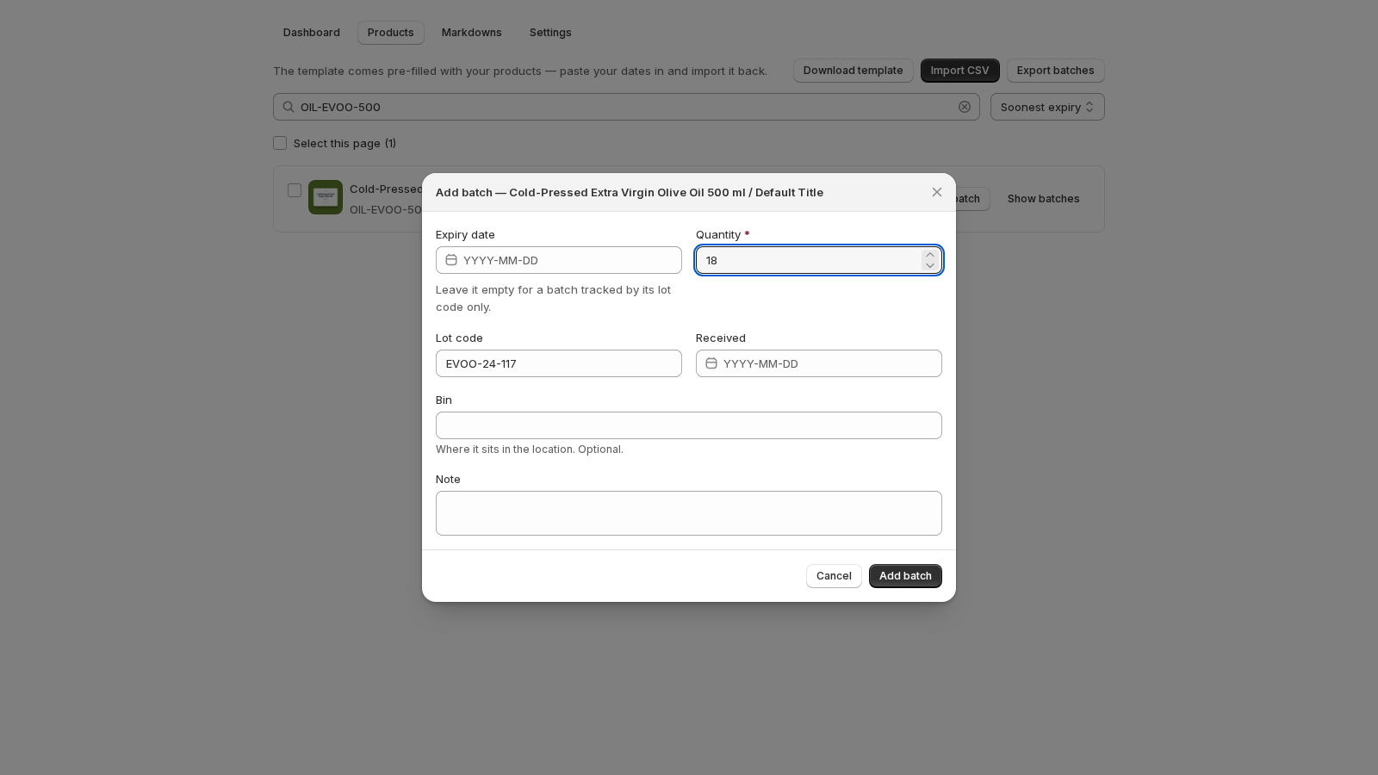Toggle the Select this page checkbox
Screen dimensions: 1378x775
click(x=280, y=143)
